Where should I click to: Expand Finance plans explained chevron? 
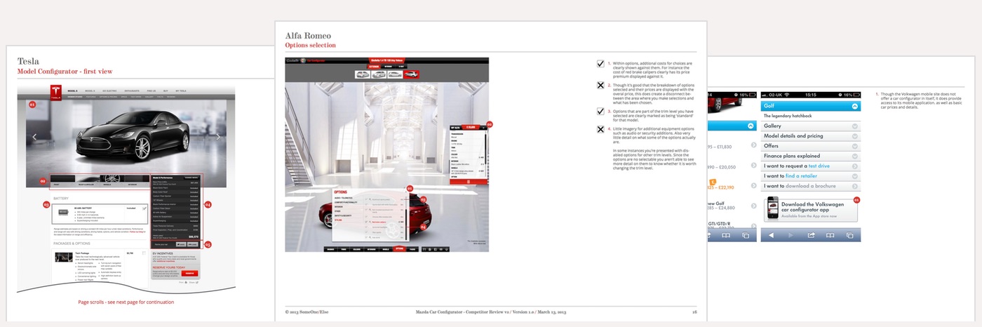(854, 156)
